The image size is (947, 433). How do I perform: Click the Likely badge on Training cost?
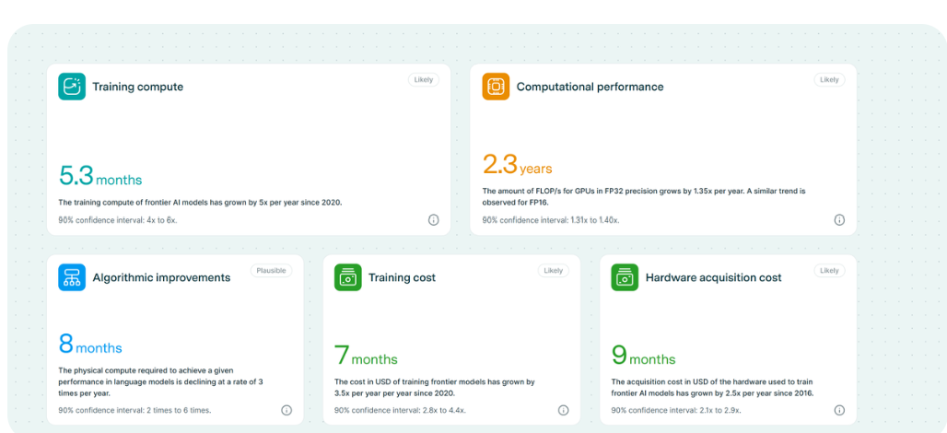[553, 271]
